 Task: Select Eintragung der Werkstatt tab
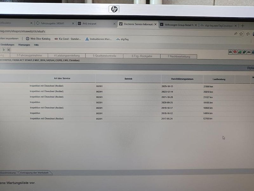tap(34, 173)
